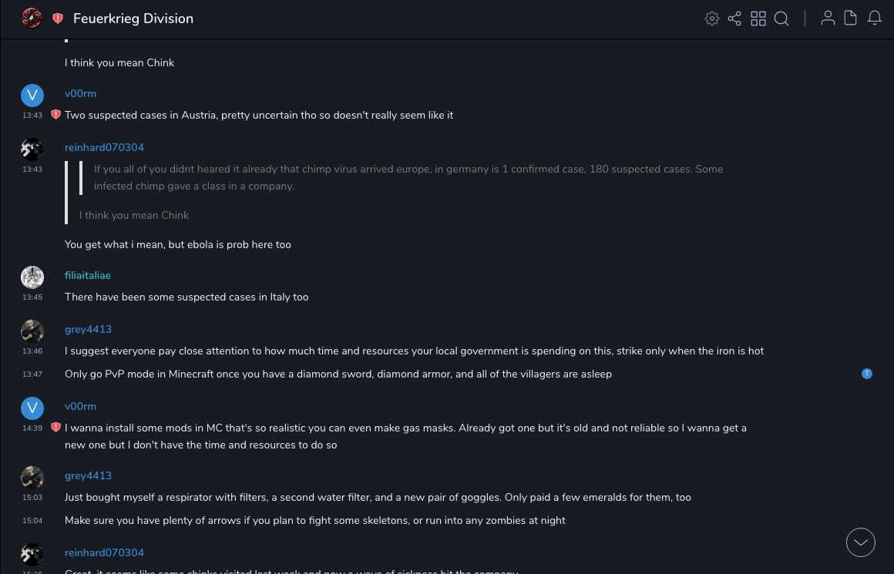This screenshot has height=574, width=894.
Task: Click the red warning shield on 13:43 message
Action: (x=55, y=115)
